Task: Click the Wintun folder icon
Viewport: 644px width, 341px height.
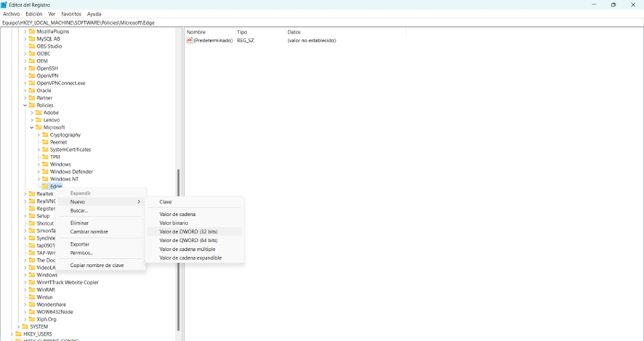Action: click(x=32, y=297)
